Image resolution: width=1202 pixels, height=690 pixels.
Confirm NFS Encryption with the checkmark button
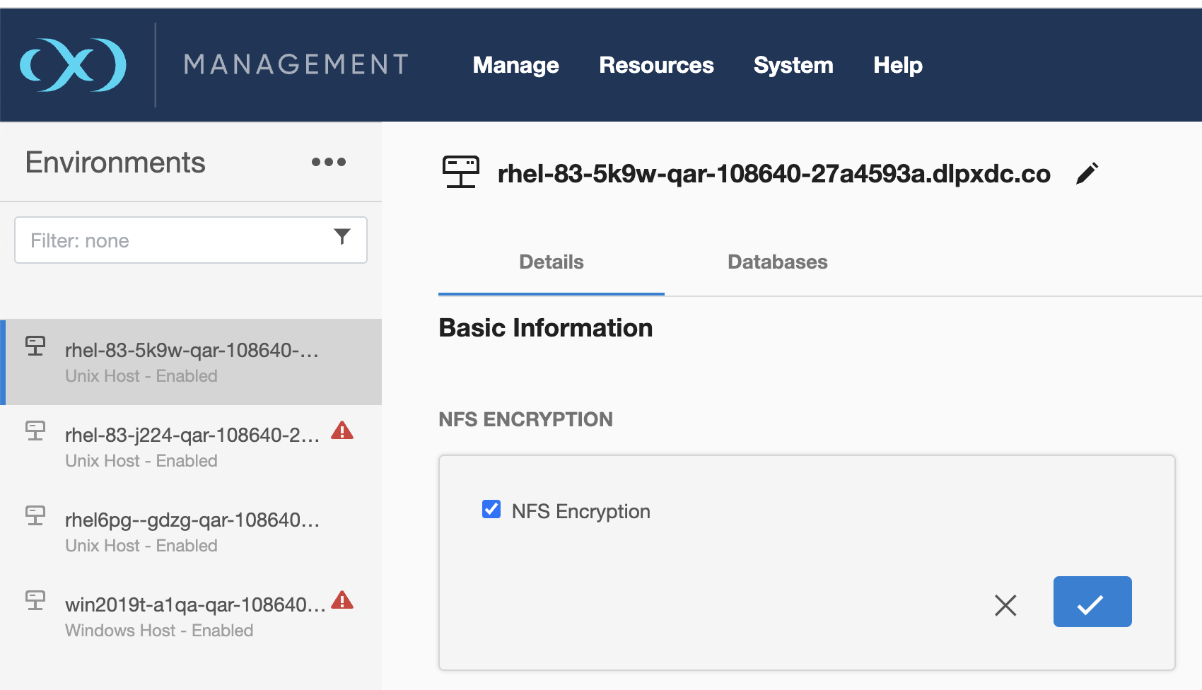pyautogui.click(x=1092, y=602)
